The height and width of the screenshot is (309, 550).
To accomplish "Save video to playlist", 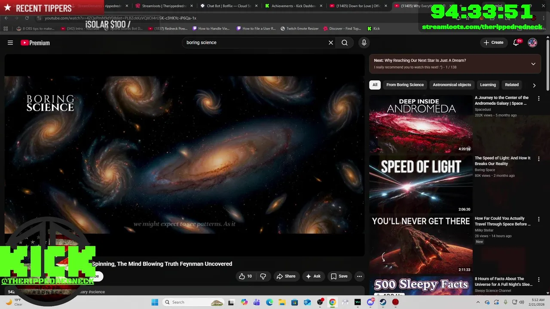I will pyautogui.click(x=339, y=276).
